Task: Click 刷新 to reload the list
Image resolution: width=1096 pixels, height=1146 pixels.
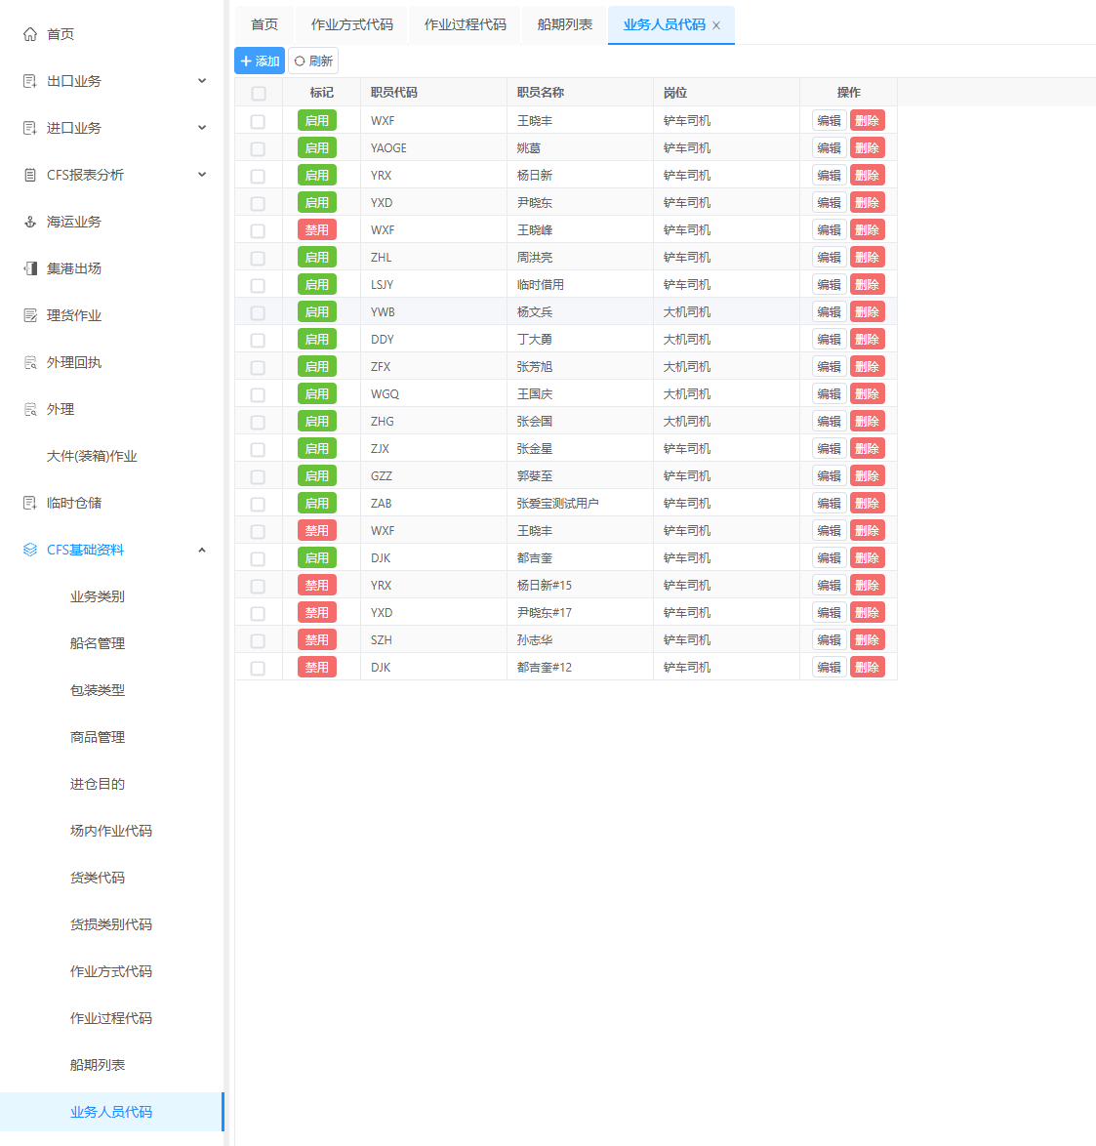Action: click(x=313, y=61)
